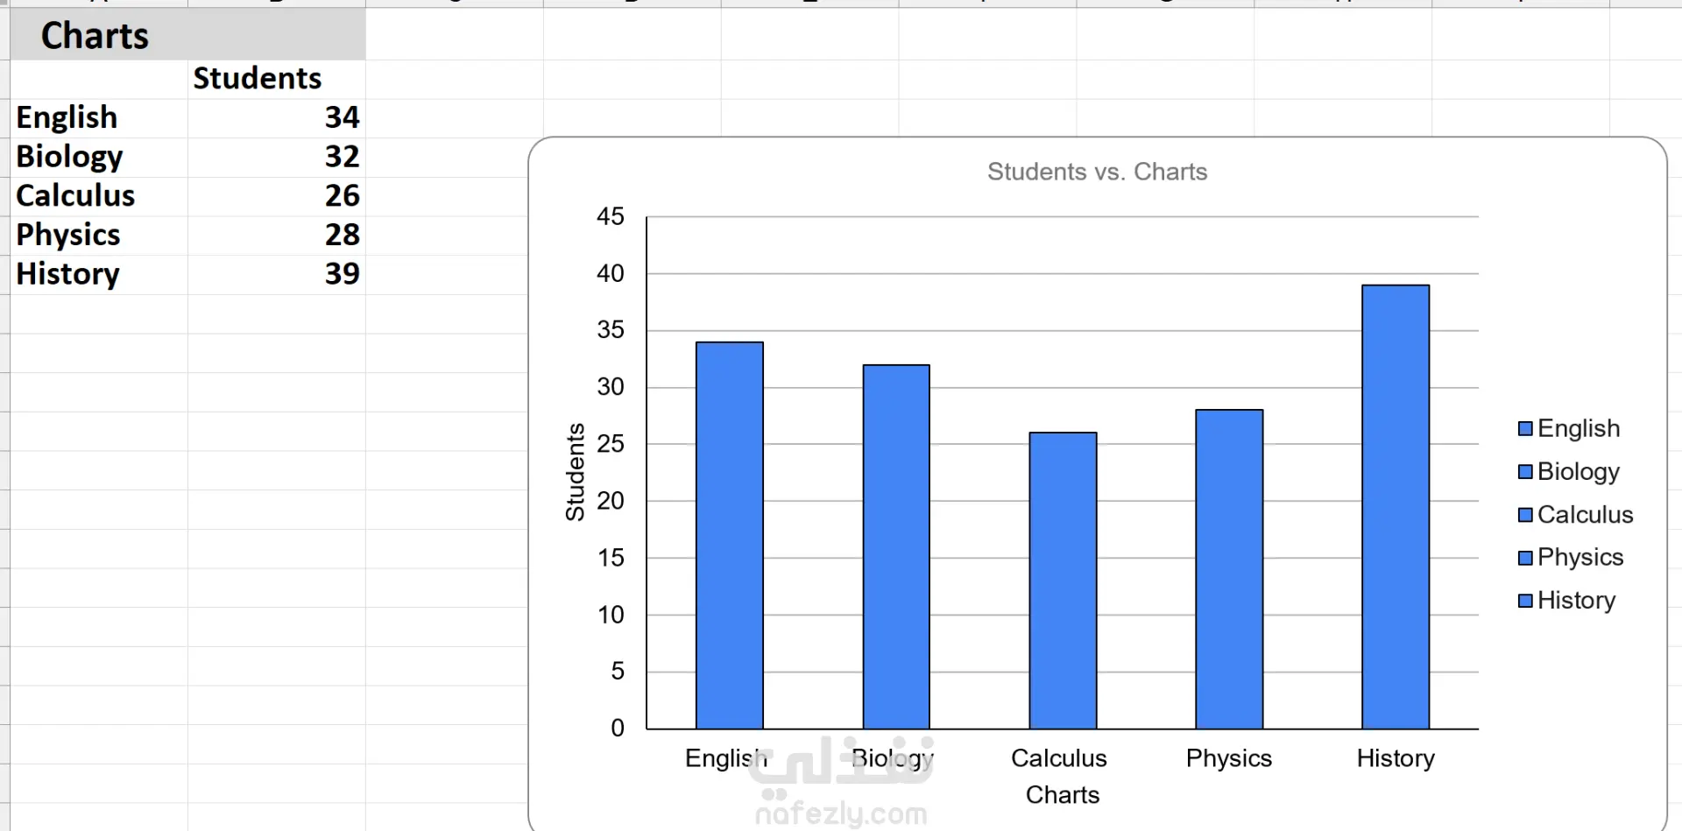Image resolution: width=1682 pixels, height=831 pixels.
Task: Click the chart title Students vs. Charts
Action: click(x=1097, y=172)
